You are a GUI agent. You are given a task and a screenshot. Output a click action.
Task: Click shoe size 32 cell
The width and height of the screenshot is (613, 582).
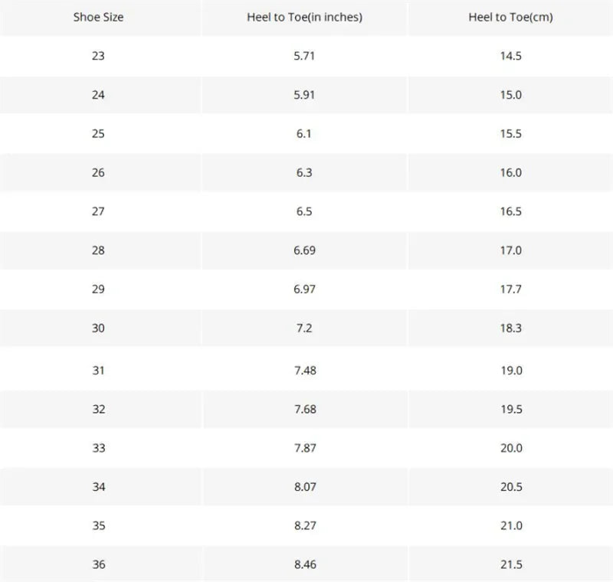[x=98, y=409]
